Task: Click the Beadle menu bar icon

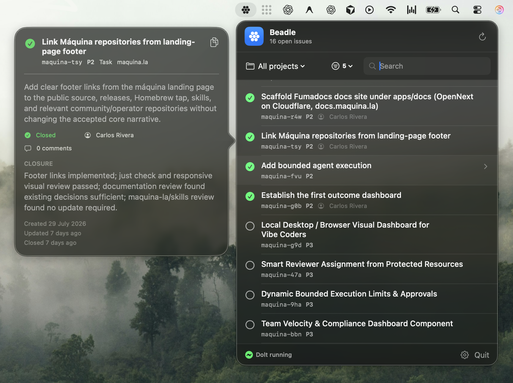Action: tap(246, 10)
